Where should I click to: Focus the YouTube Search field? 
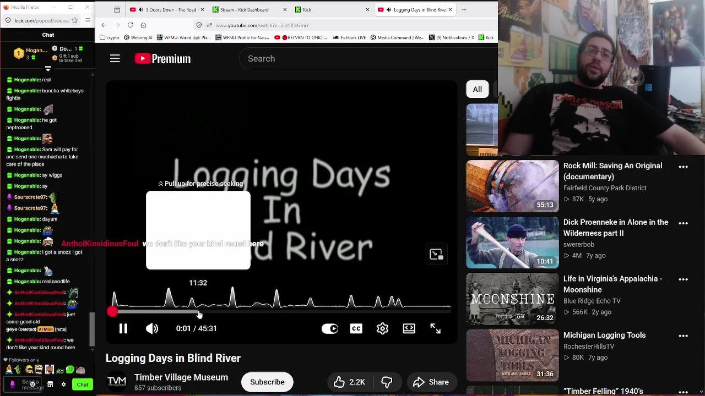(369, 58)
